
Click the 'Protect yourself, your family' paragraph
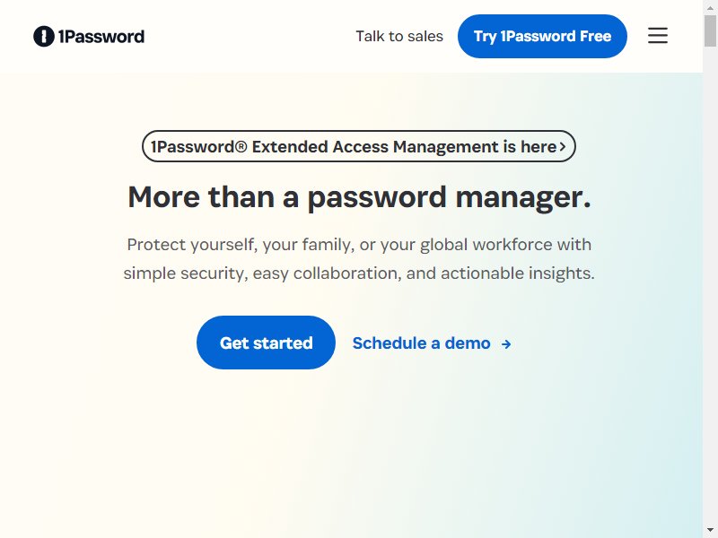click(359, 258)
